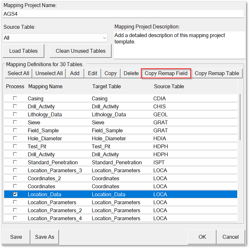Click Clean Unused Tables button
This screenshot has height=248, width=249.
pos(81,51)
